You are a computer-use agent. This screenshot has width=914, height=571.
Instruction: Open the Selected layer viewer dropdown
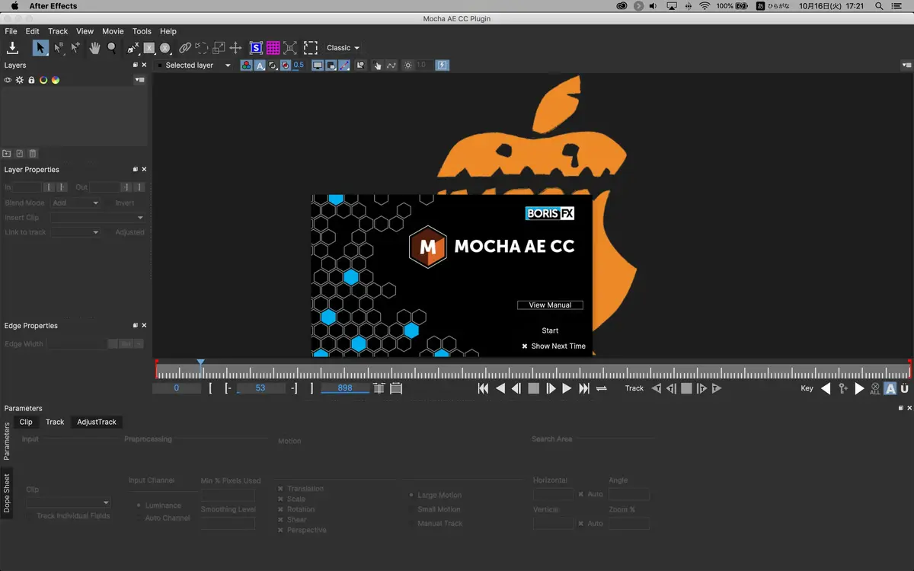[193, 65]
